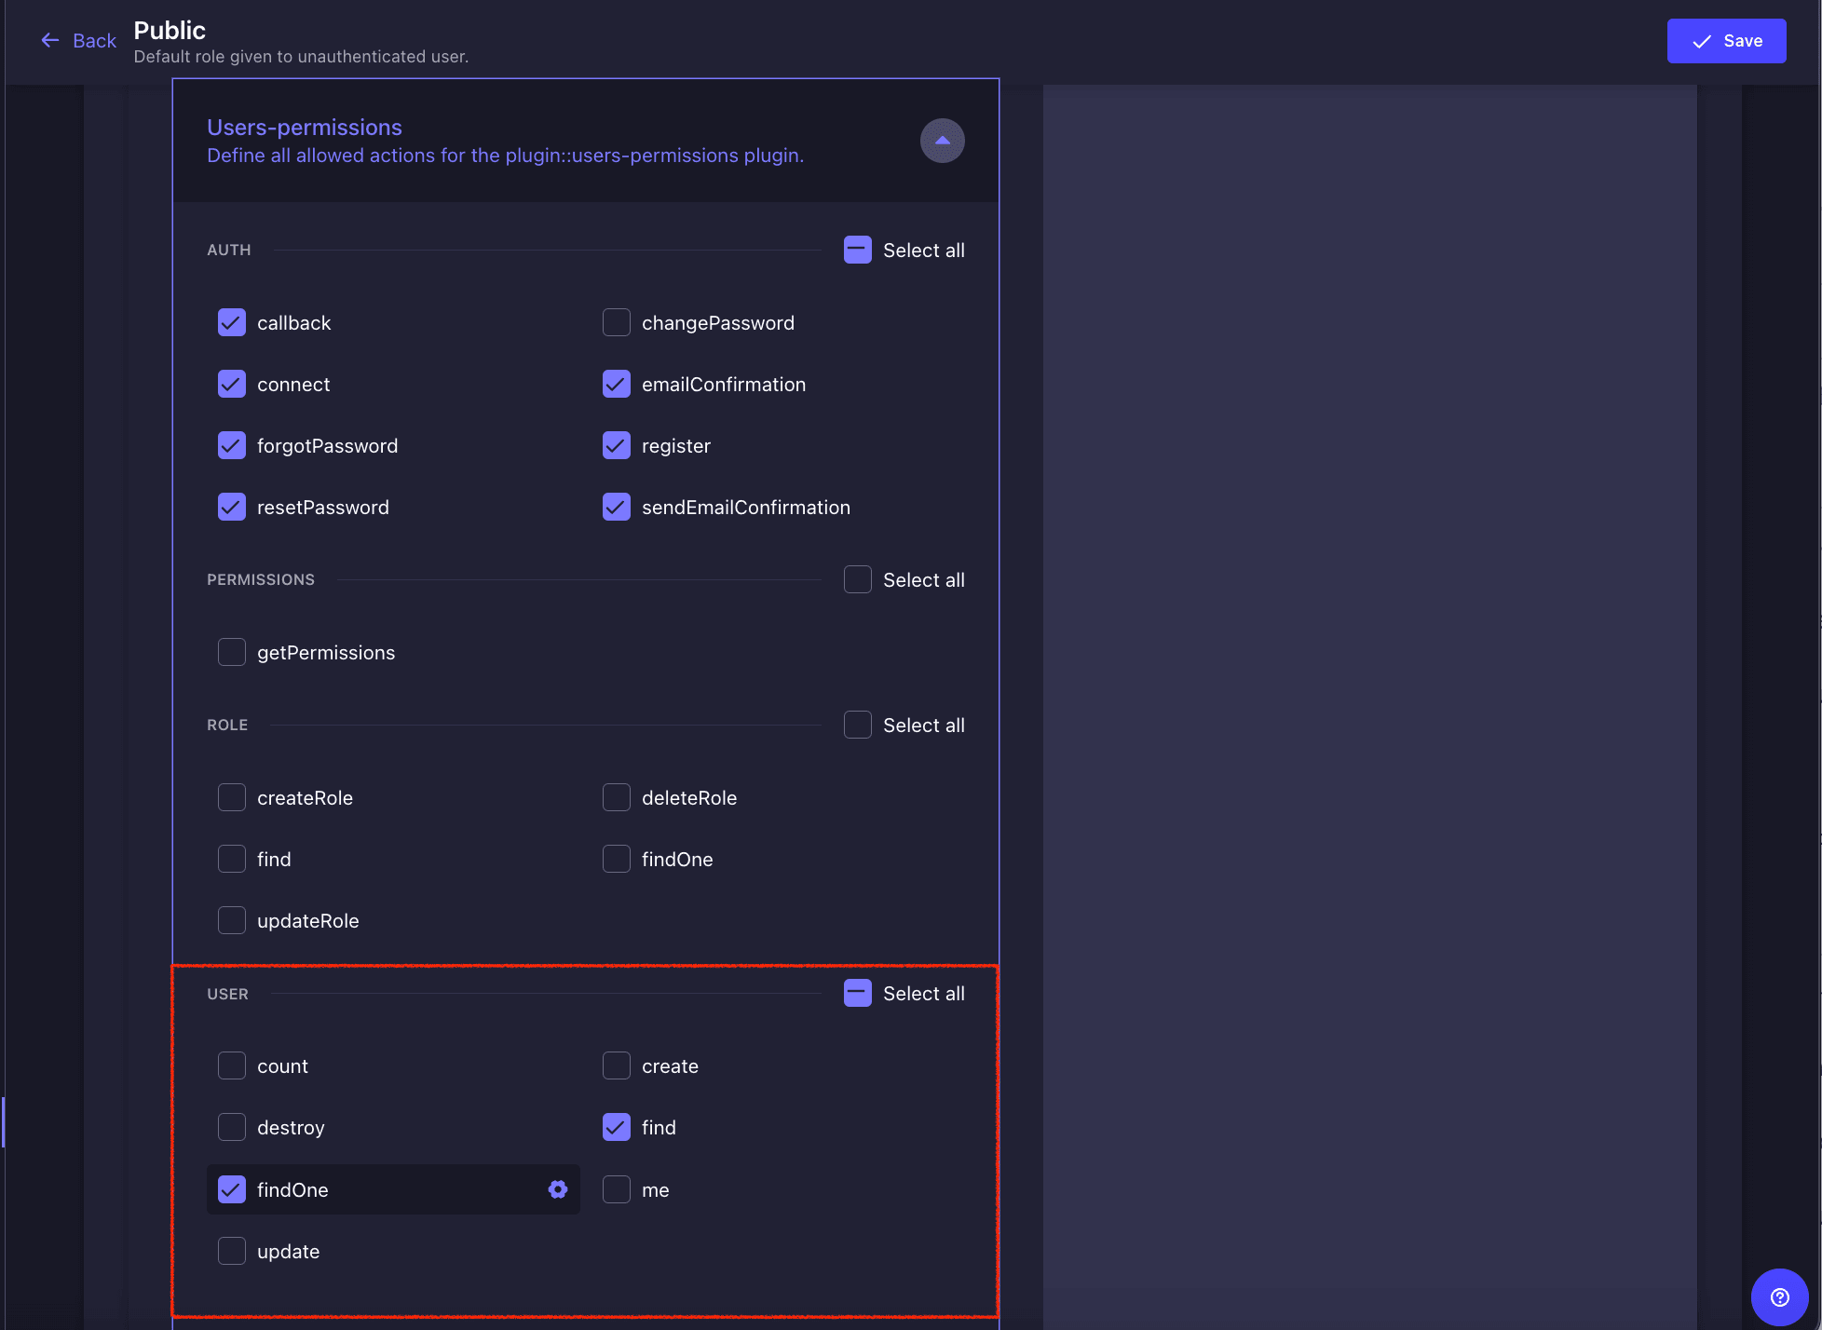This screenshot has height=1330, width=1822.
Task: Click the Users-permissions heading text
Action: point(305,127)
